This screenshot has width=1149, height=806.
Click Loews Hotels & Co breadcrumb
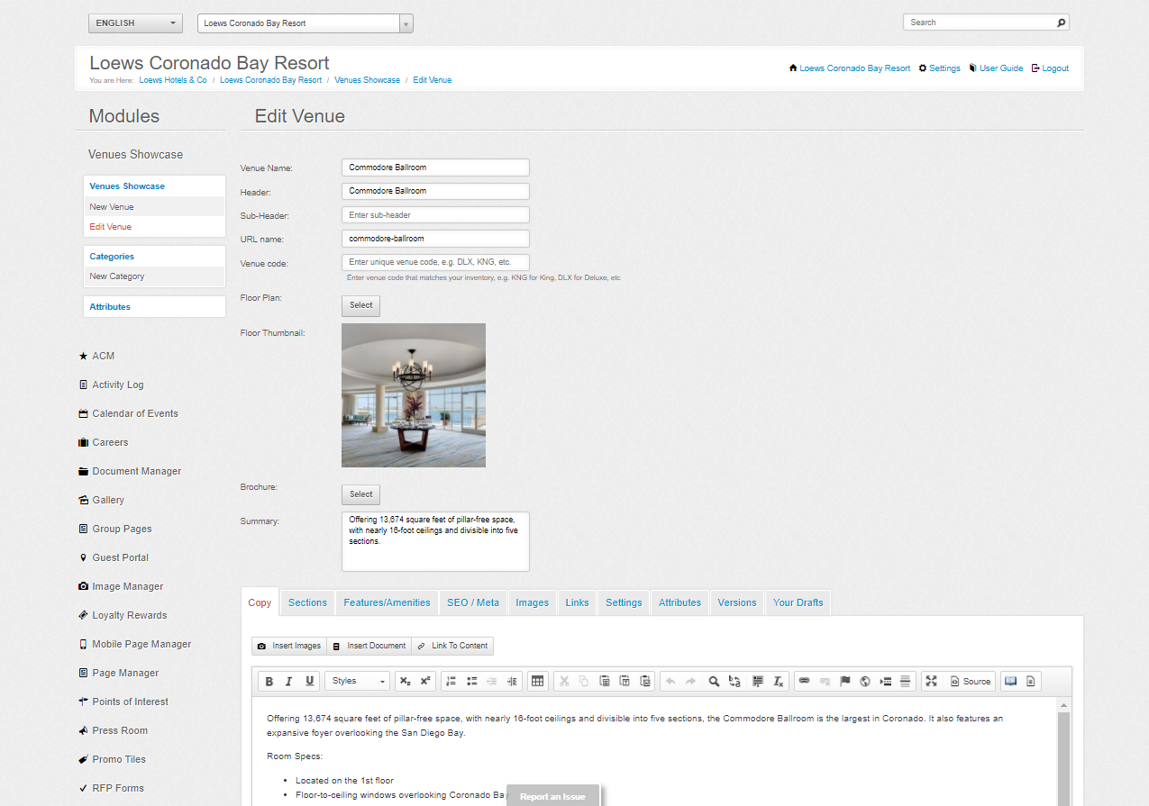click(173, 80)
